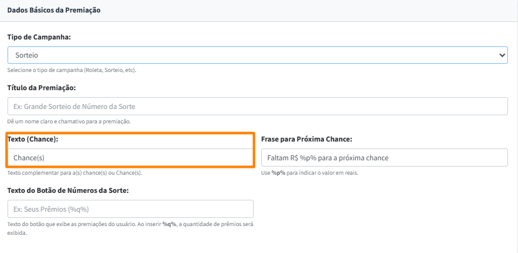Click the Título da Premiação label

point(41,88)
